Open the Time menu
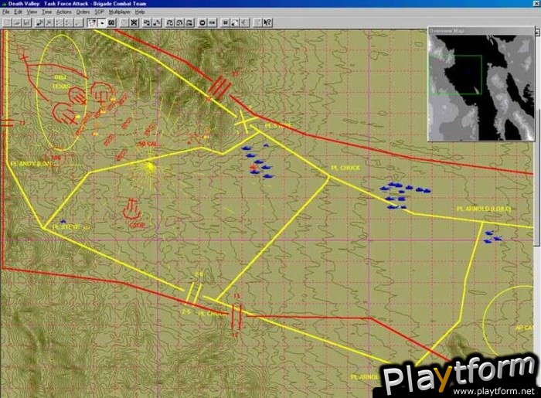This screenshot has height=398, width=541. pos(46,12)
